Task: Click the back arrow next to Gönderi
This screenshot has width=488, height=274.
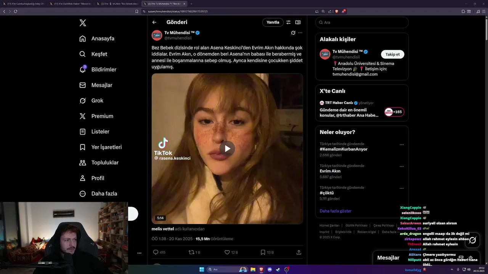Action: pyautogui.click(x=154, y=22)
